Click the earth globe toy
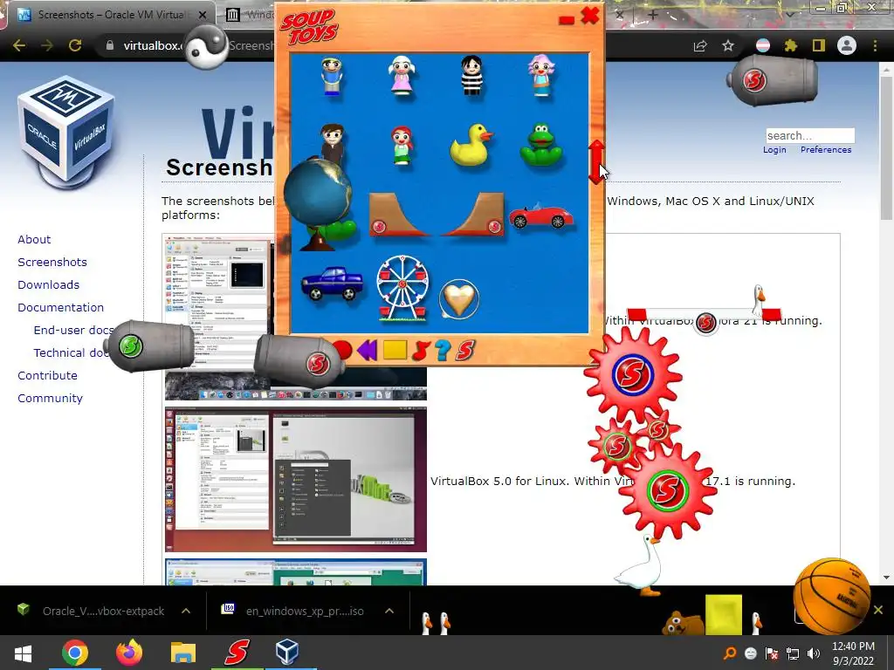The height and width of the screenshot is (670, 894). [318, 192]
